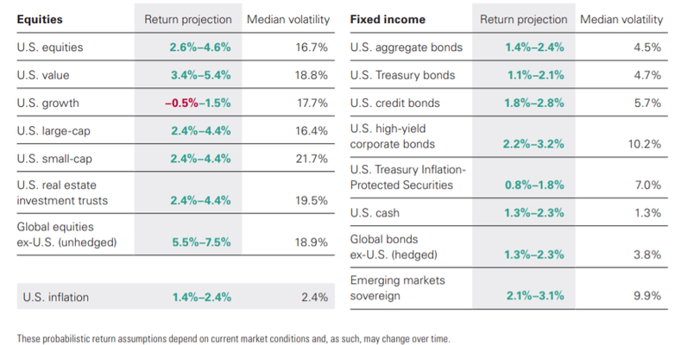
Task: Click Emerging markets sovereign return 2.1%–3.1%
Action: click(x=535, y=296)
